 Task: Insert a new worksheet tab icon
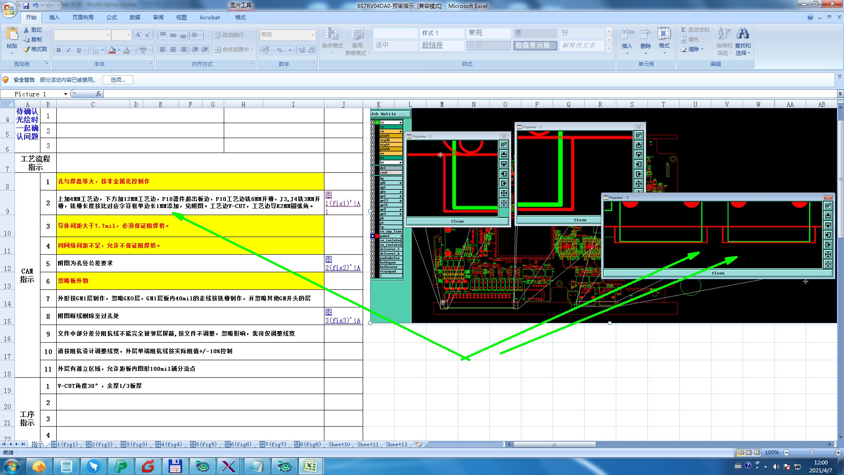click(419, 444)
